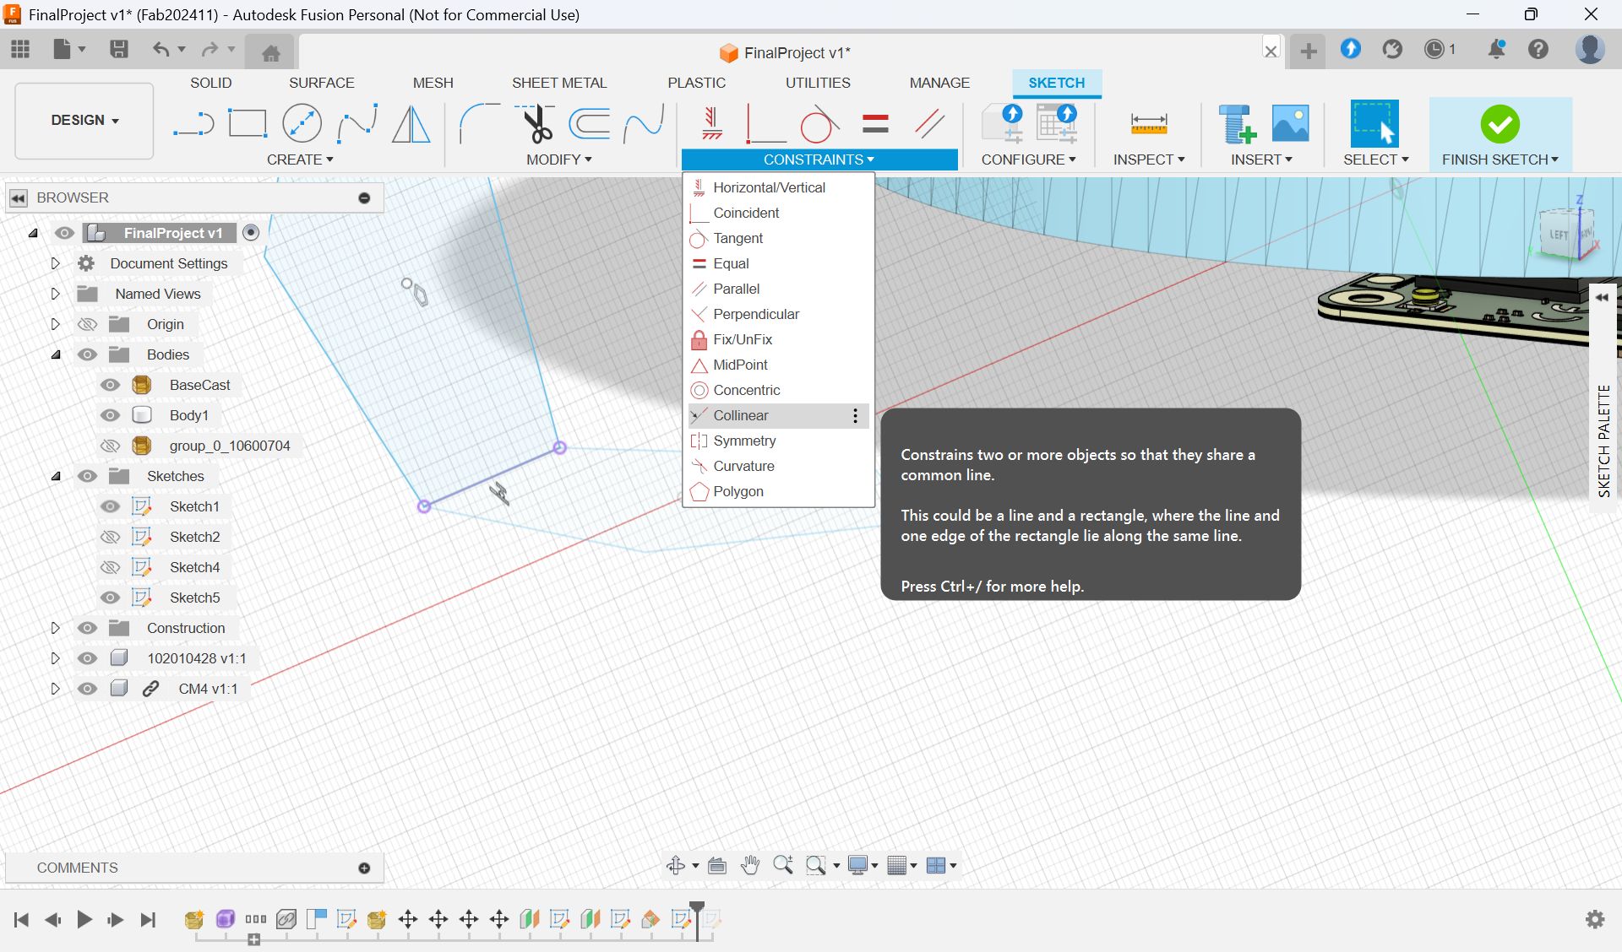Image resolution: width=1622 pixels, height=952 pixels.
Task: Choose Collinear from Constraints menu
Action: coord(777,415)
